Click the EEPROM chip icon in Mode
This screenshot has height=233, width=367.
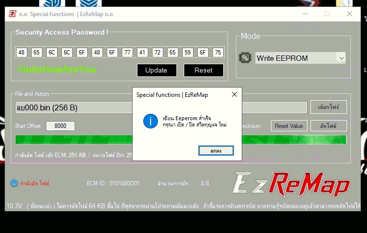click(245, 58)
